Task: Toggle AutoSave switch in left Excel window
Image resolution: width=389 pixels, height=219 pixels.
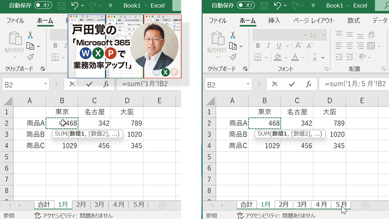Action: pos(43,5)
